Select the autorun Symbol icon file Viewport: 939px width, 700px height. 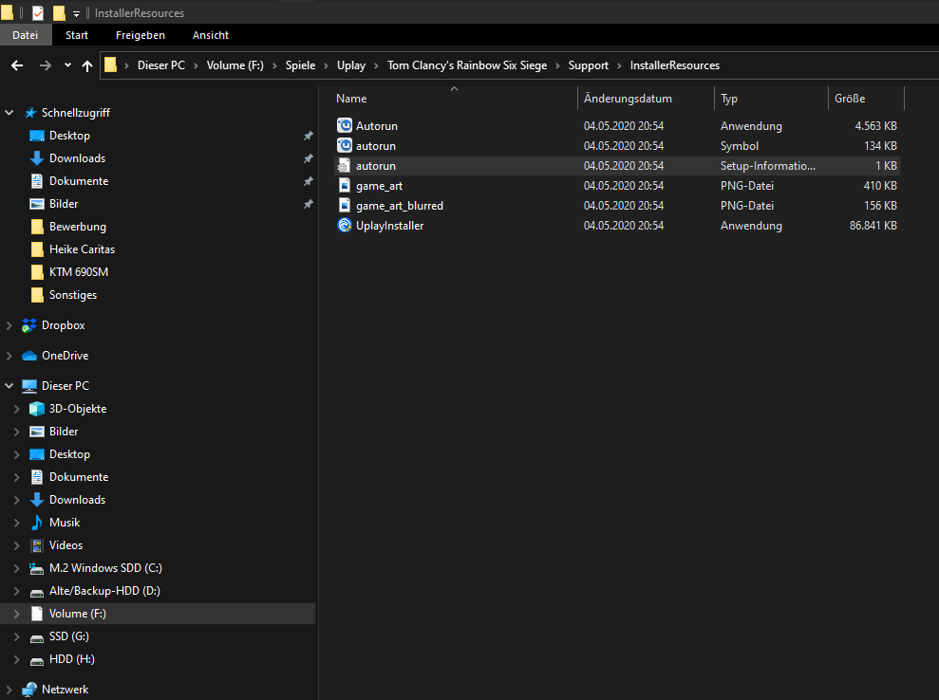(x=345, y=145)
